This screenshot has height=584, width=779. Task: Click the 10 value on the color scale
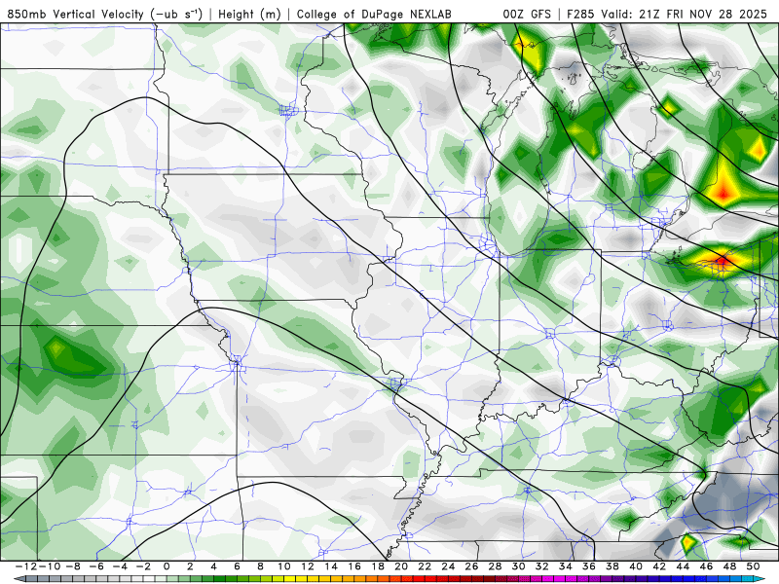coord(283,566)
